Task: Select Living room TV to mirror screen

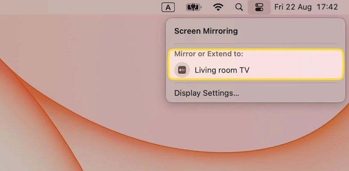Action: click(x=222, y=70)
